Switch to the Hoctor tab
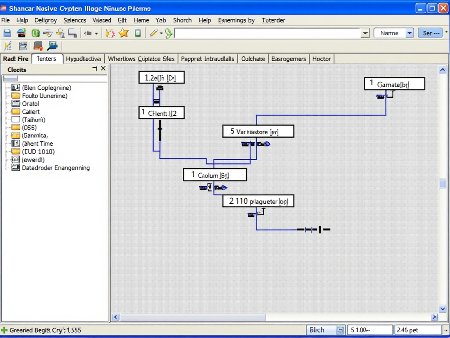450x338 pixels. coord(321,59)
